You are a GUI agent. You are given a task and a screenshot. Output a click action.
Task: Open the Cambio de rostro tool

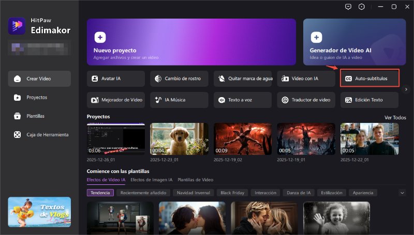(179, 79)
